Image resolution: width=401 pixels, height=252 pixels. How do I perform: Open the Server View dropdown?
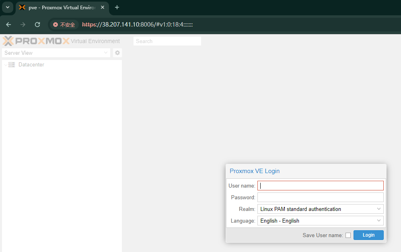[x=56, y=53]
